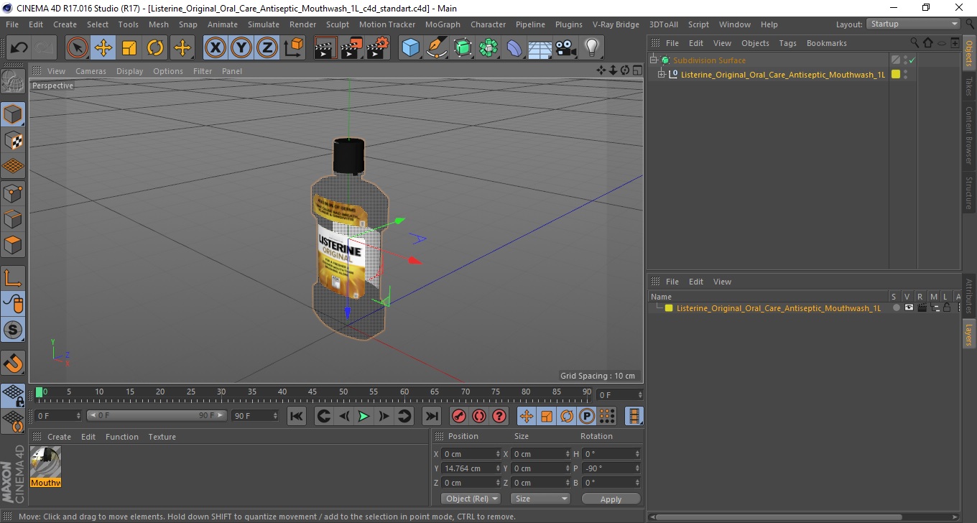Open the Attributes vertical tab

969,295
